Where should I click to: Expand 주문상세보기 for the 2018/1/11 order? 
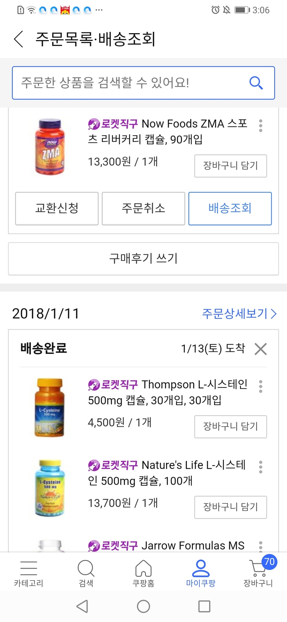[239, 313]
